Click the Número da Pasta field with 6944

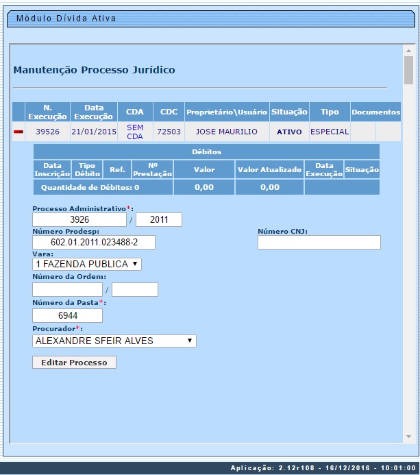tap(67, 315)
